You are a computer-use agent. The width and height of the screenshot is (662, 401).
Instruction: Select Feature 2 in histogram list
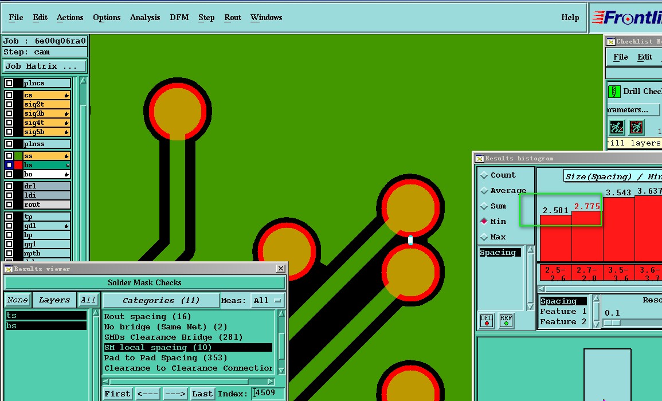(x=563, y=321)
